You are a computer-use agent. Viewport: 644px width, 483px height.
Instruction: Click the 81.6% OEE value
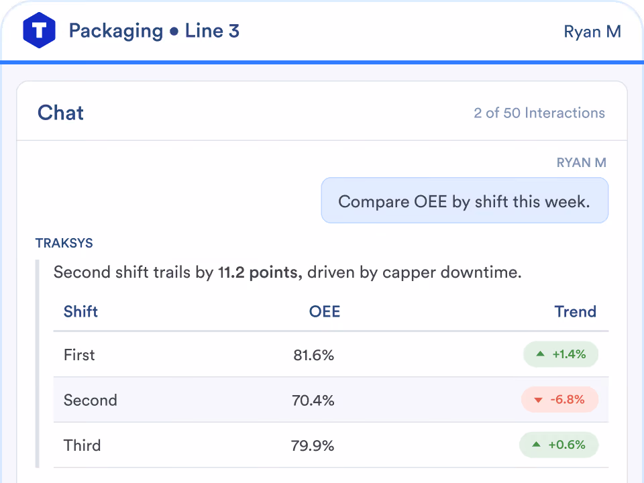pos(314,355)
